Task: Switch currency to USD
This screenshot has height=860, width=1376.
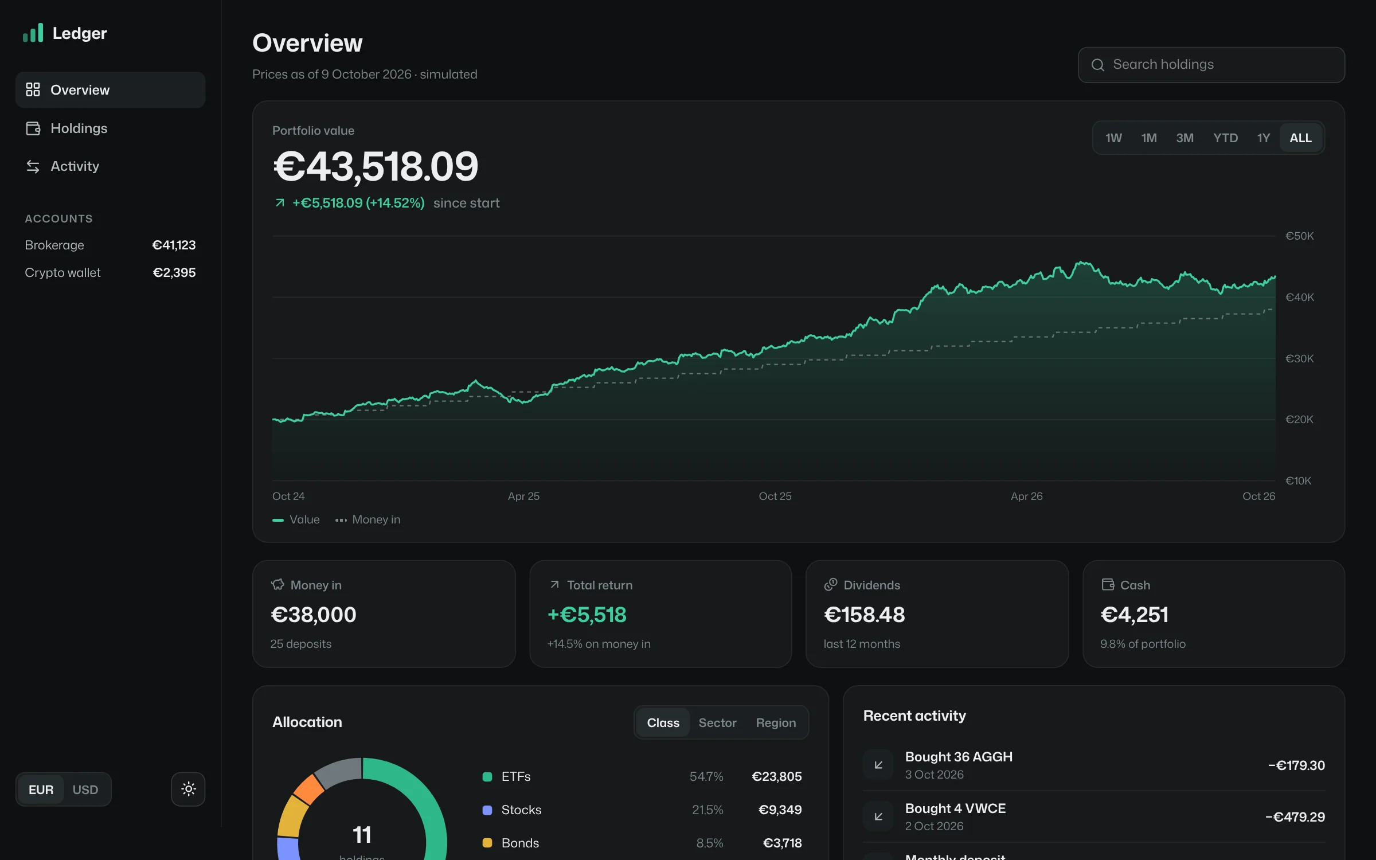Action: (85, 789)
